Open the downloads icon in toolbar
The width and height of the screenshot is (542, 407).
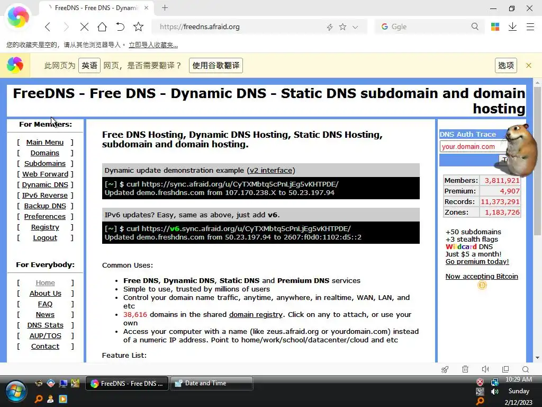[x=512, y=26]
